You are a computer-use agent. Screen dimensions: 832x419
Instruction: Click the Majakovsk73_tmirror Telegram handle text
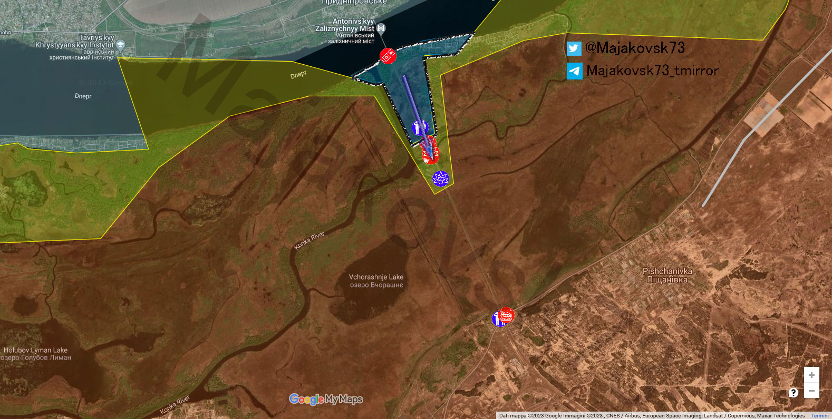click(x=653, y=71)
